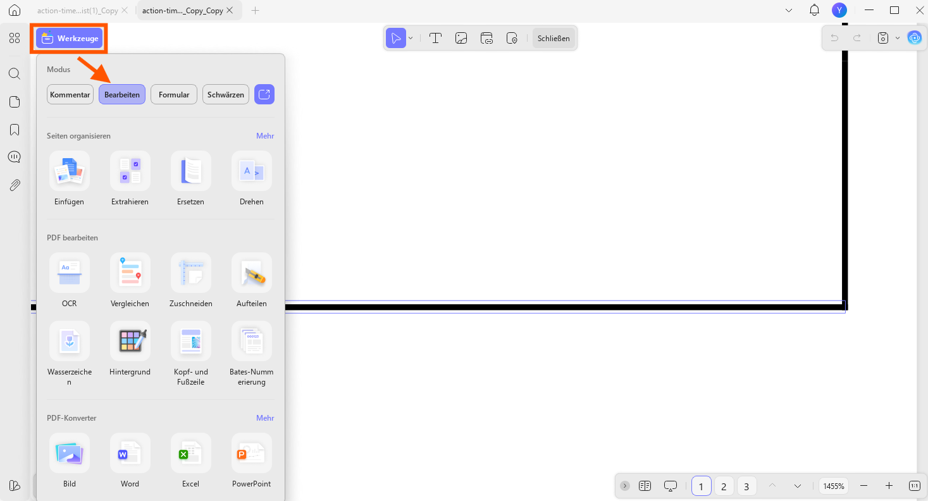Click the 1455% zoom level field
This screenshot has width=928, height=501.
834,486
